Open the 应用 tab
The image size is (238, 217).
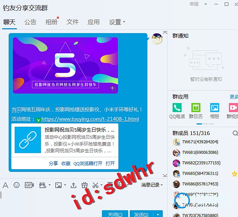pyautogui.click(x=94, y=22)
